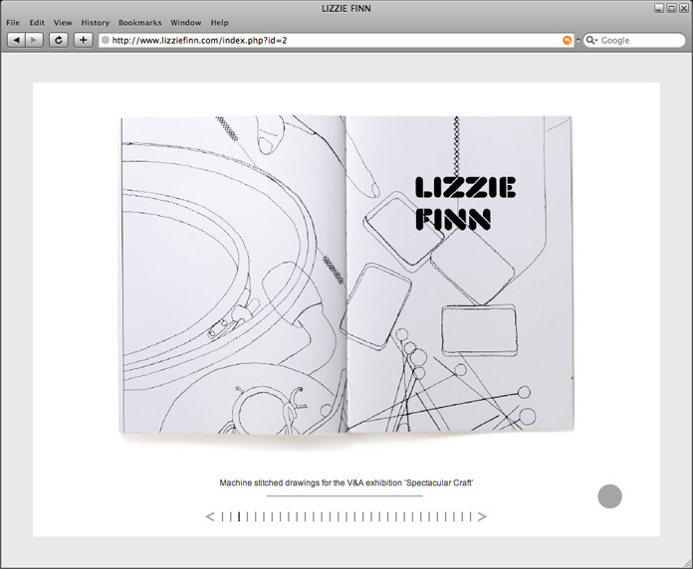Click the orange reload icon in address bar
Image resolution: width=693 pixels, height=569 pixels.
(567, 40)
